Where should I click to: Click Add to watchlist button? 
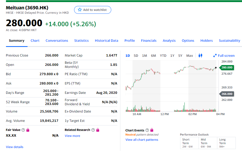point(93,10)
